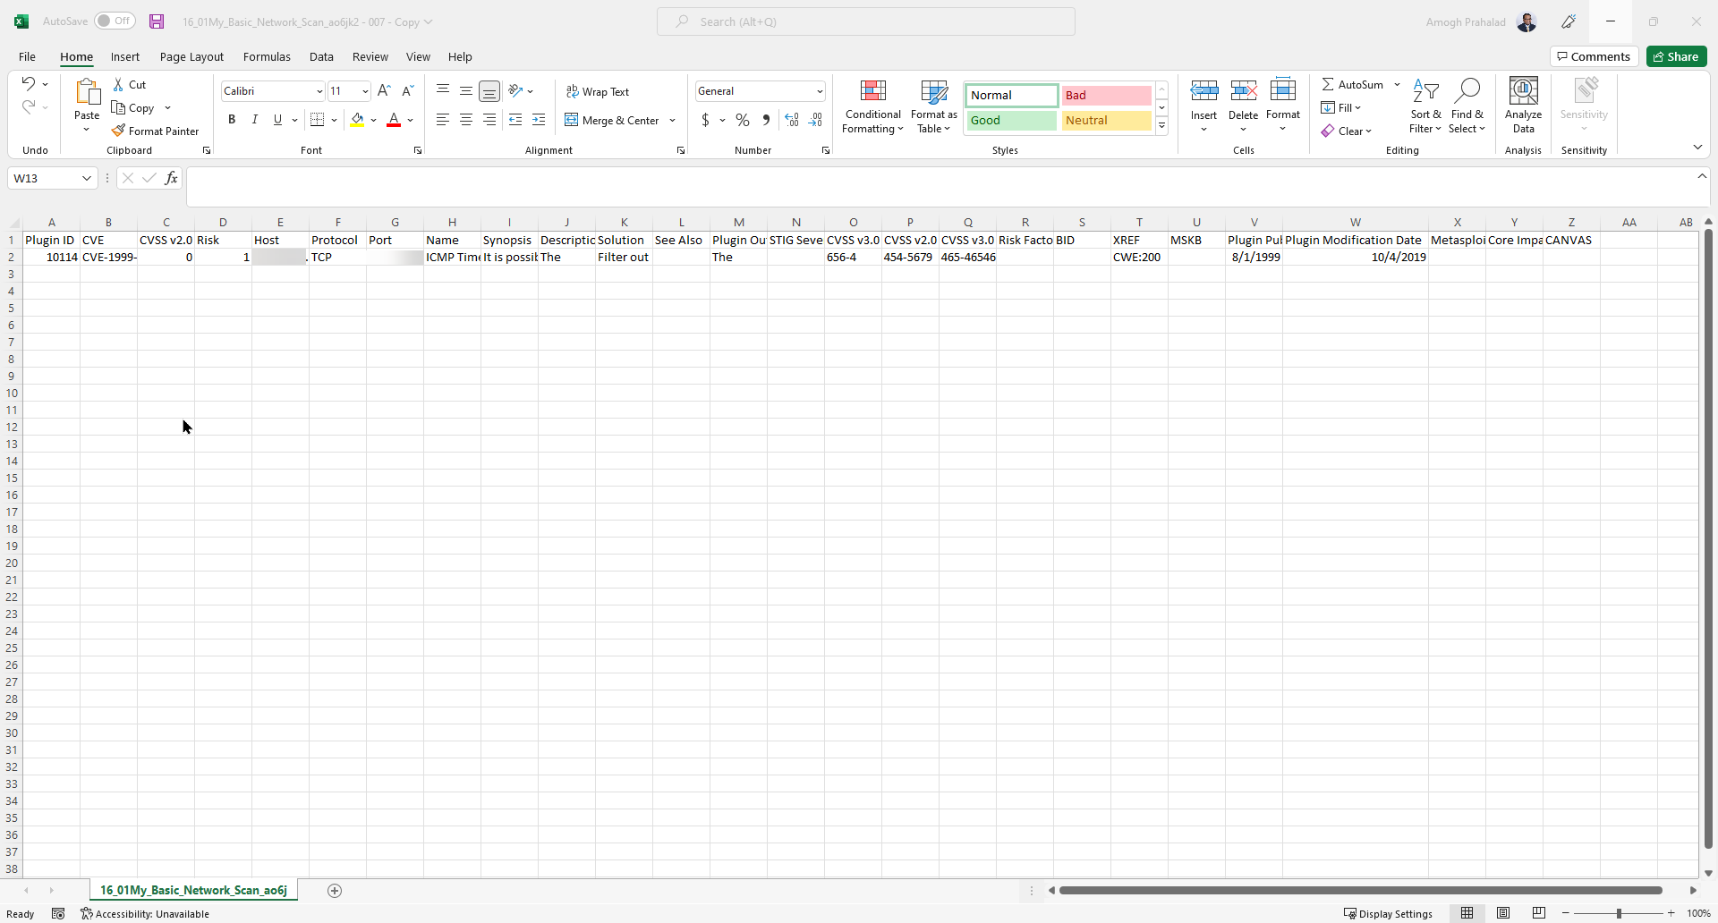The image size is (1718, 923).
Task: Toggle Wrap Text for the cell
Action: pyautogui.click(x=598, y=91)
